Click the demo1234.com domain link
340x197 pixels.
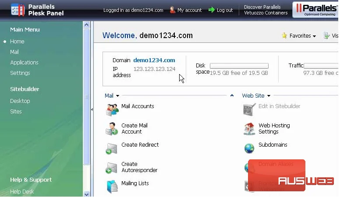tap(154, 60)
